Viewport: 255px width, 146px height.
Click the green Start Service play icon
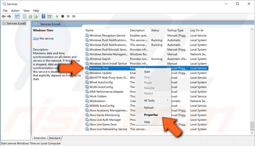tap(57, 16)
